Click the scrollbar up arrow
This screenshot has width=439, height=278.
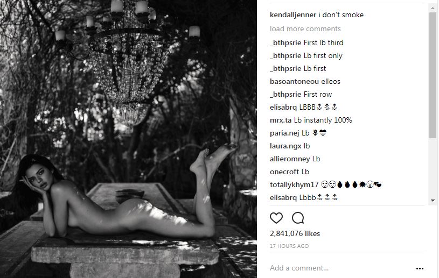point(433,9)
